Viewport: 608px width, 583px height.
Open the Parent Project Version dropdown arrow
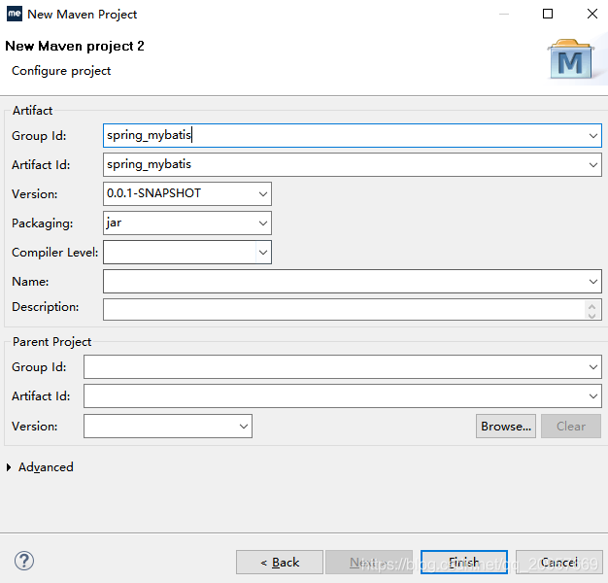(244, 427)
